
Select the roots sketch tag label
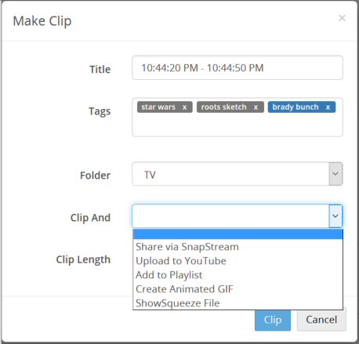pyautogui.click(x=223, y=107)
